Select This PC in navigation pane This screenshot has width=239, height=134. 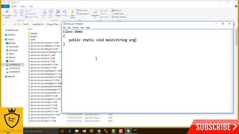[11, 39]
